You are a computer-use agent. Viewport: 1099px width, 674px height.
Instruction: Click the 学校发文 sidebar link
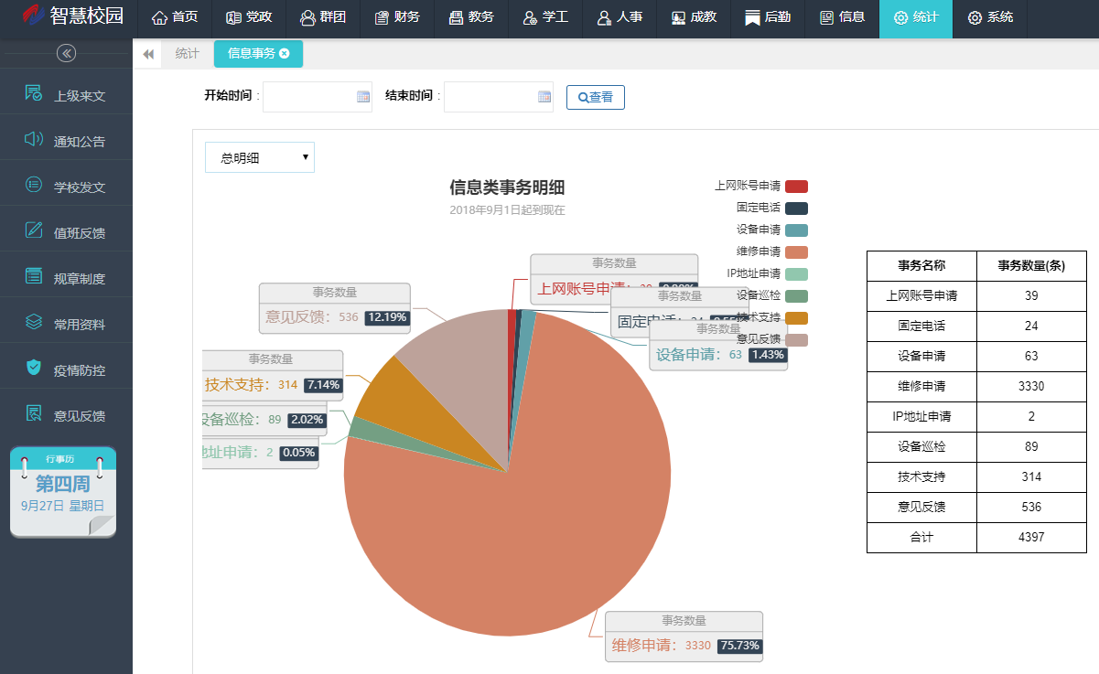click(80, 187)
